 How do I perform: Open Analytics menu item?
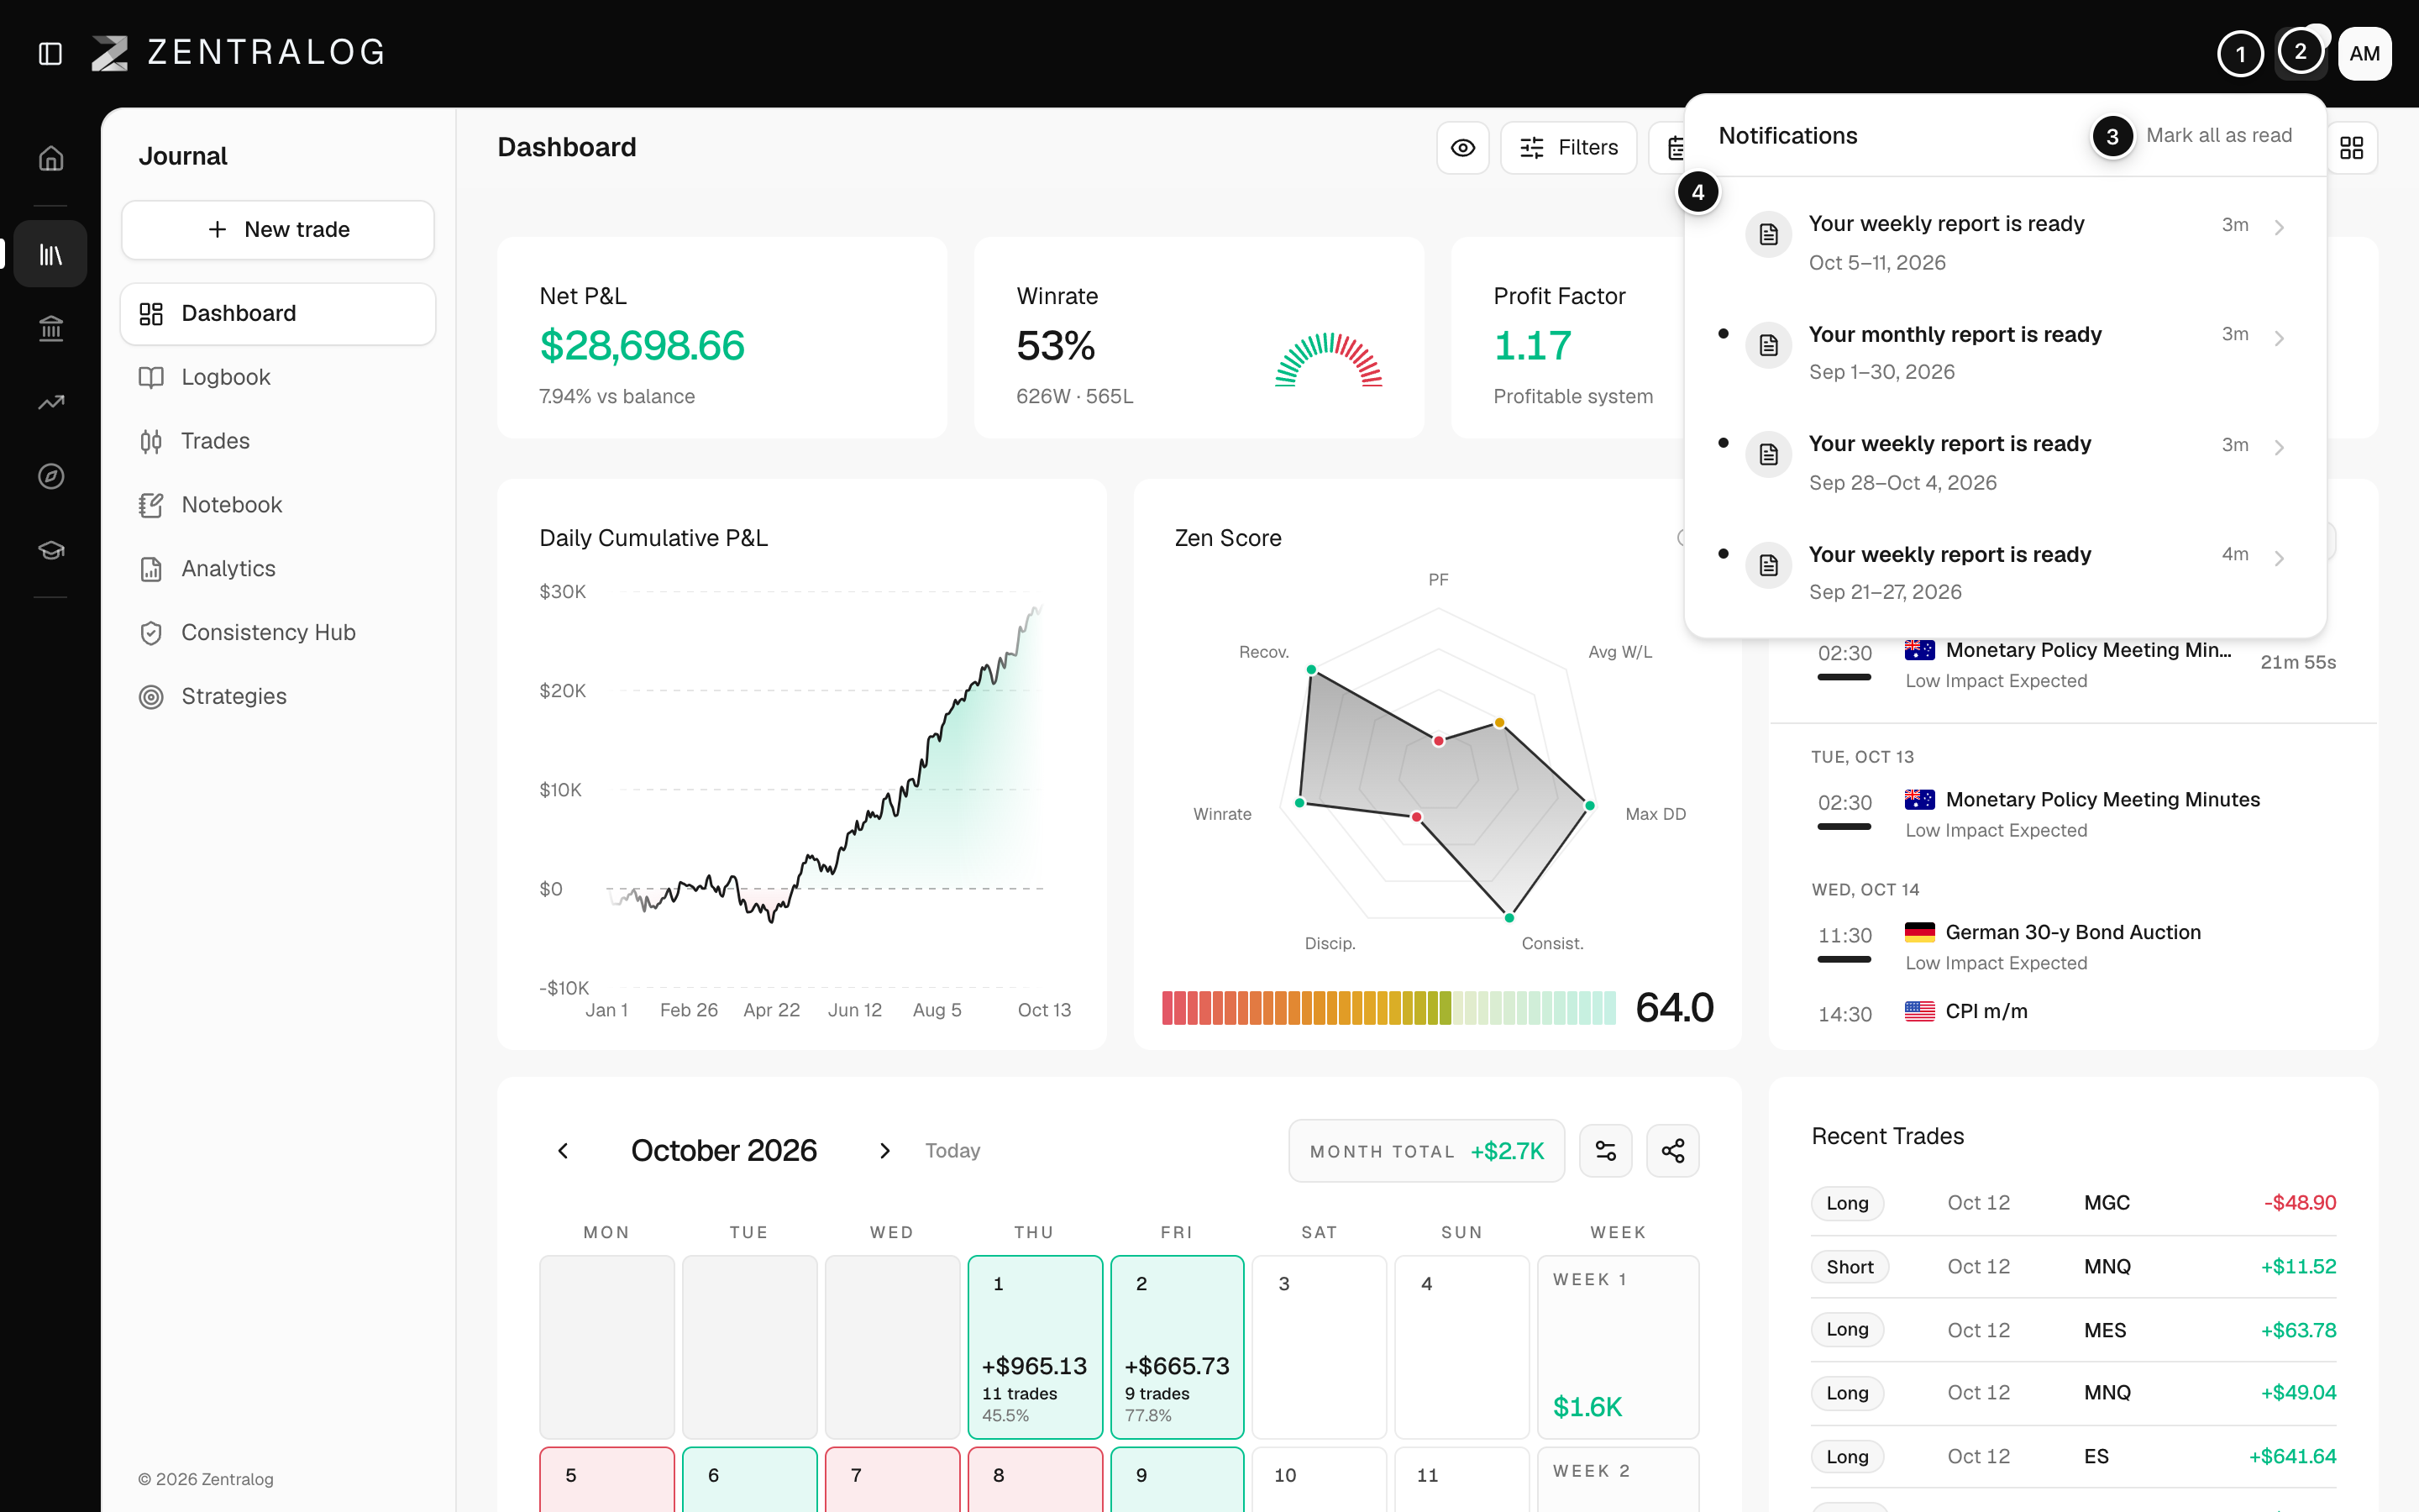coord(278,569)
